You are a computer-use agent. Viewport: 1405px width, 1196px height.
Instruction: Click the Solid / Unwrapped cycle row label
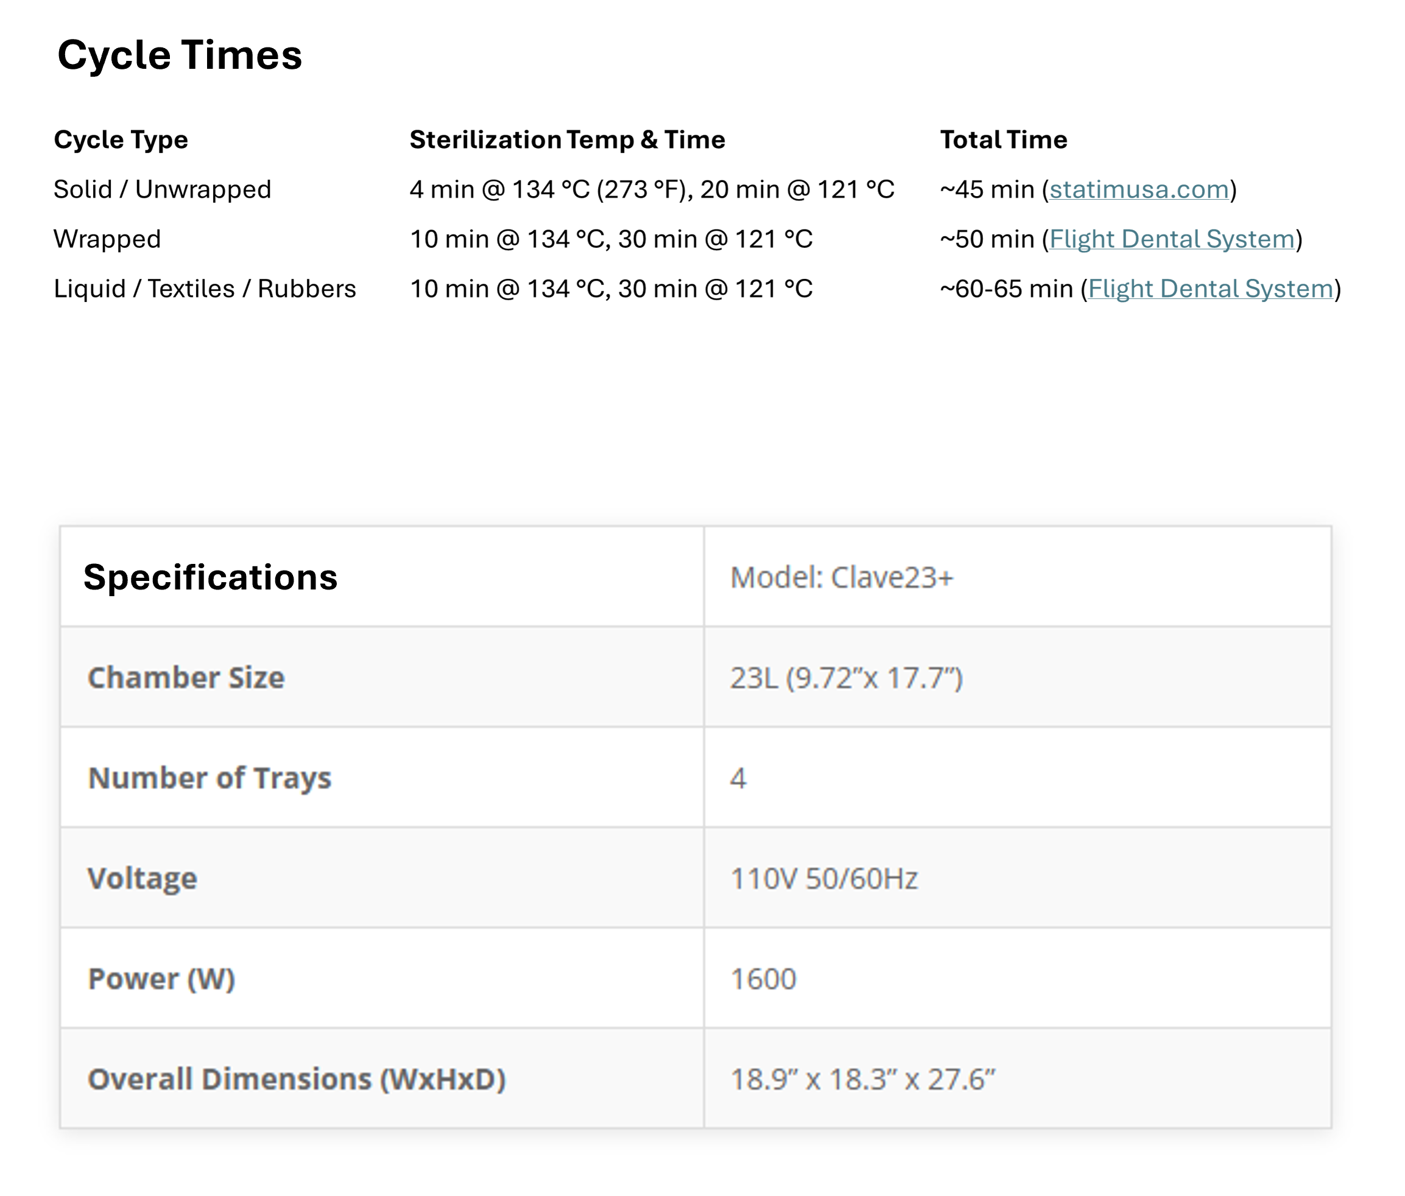tap(162, 189)
